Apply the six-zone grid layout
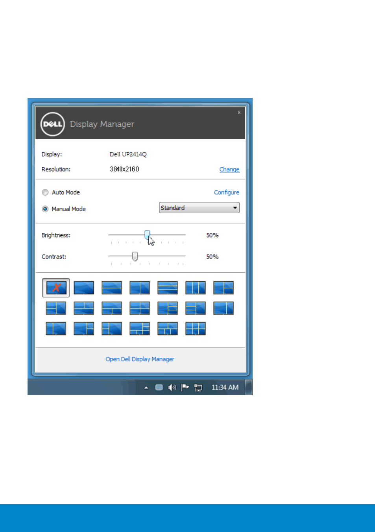Image resolution: width=375 pixels, height=532 pixels. tap(196, 329)
